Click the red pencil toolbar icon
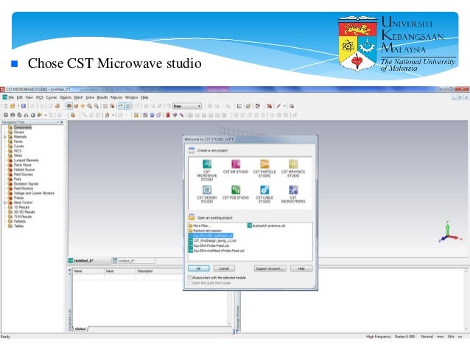The width and height of the screenshot is (470, 353). [278, 106]
